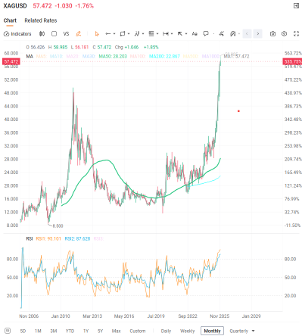Select the Max time range

click(x=116, y=331)
